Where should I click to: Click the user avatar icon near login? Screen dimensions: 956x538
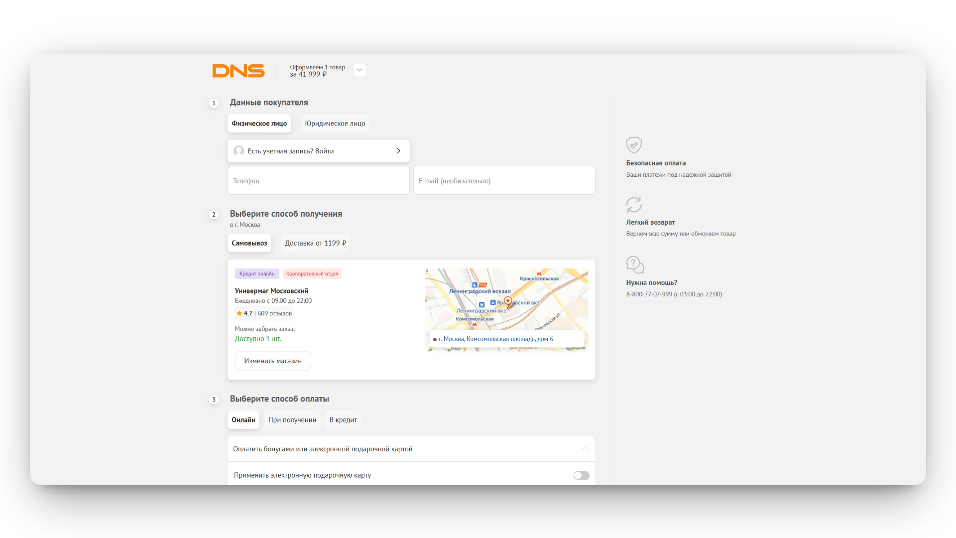pos(239,151)
